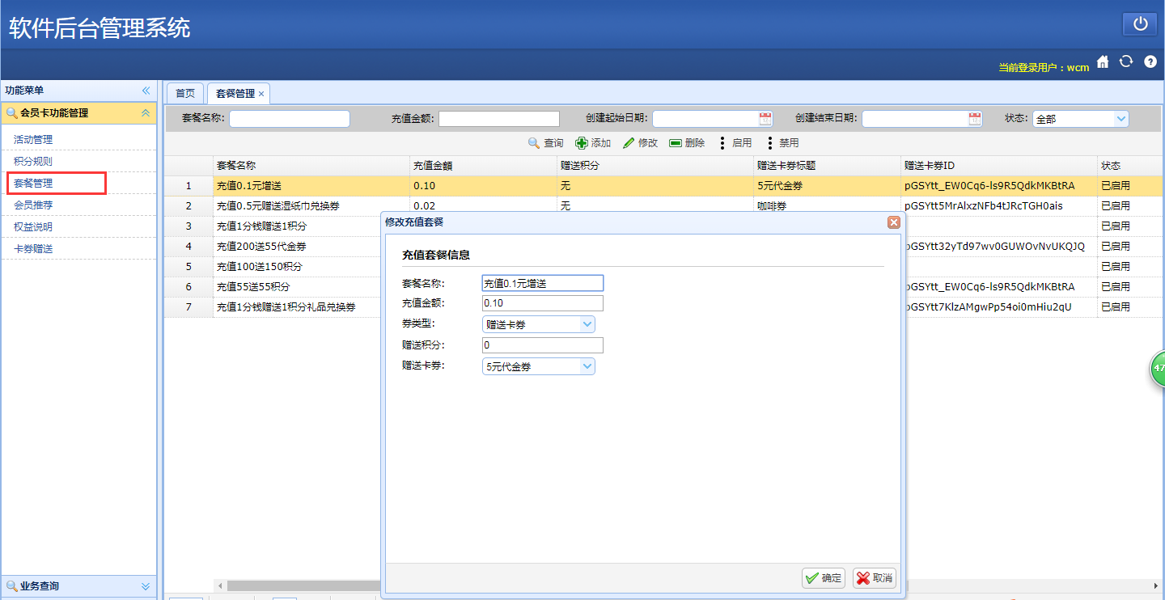Open the 状态 dropdown

[1121, 119]
